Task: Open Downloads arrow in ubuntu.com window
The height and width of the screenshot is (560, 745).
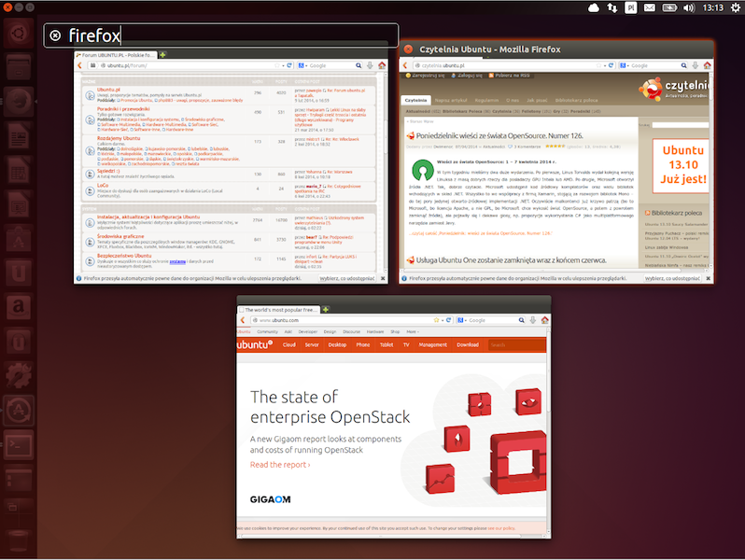Action: [533, 320]
